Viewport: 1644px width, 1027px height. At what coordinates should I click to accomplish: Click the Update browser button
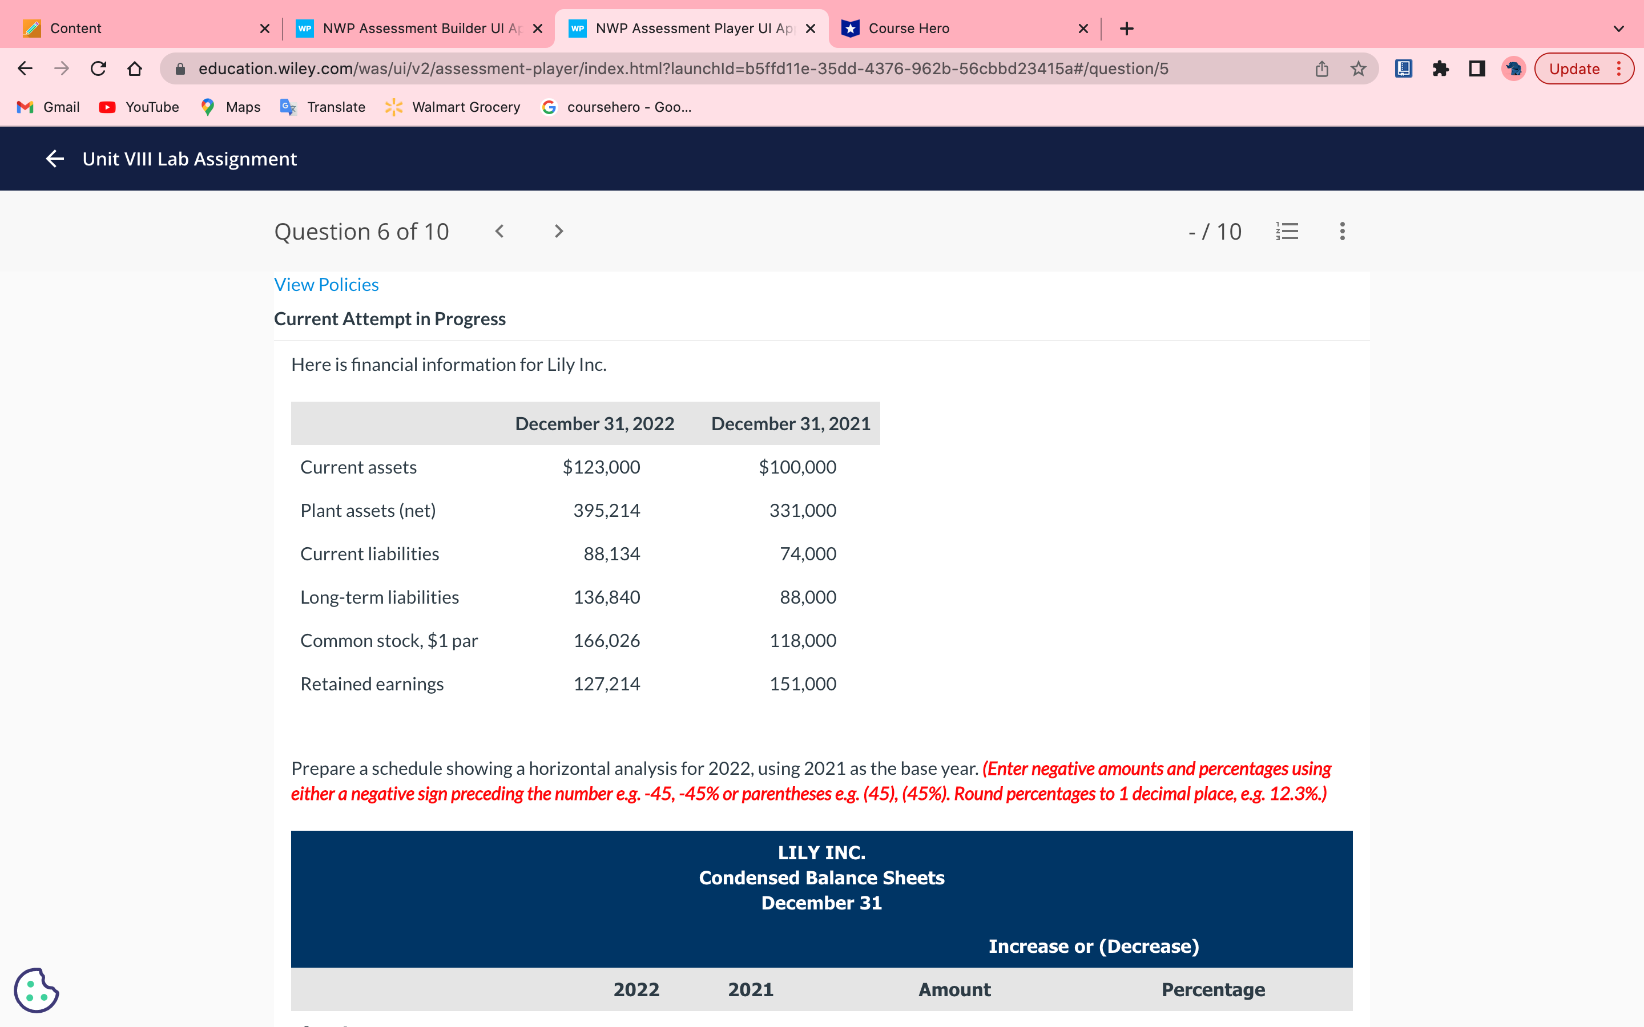point(1574,68)
